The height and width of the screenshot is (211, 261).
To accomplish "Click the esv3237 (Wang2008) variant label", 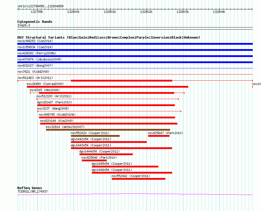I will point(53,108).
